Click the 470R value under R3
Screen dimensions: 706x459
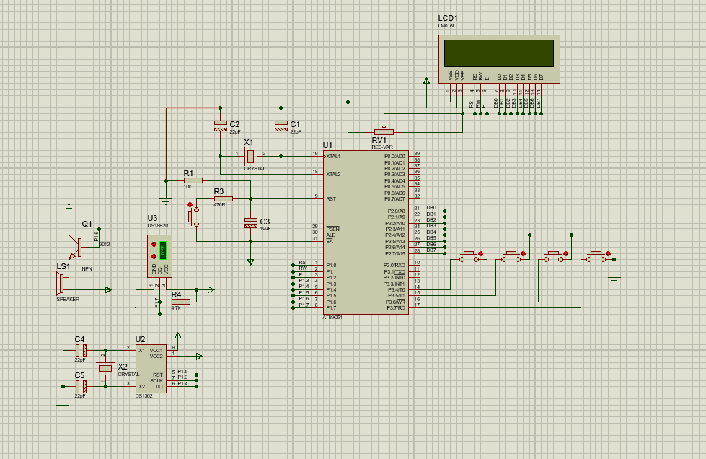point(219,204)
